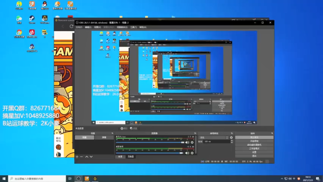Viewport: 323px width, 182px height.
Task: Click the 停止推流 stop streaming button
Action: 254,138
